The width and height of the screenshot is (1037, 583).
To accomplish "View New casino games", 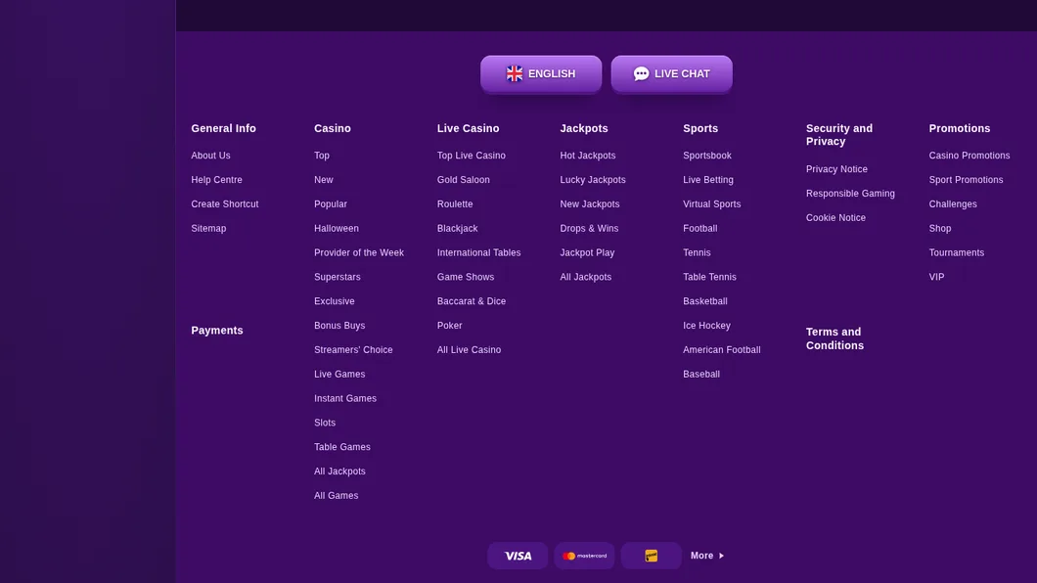I will pyautogui.click(x=324, y=180).
